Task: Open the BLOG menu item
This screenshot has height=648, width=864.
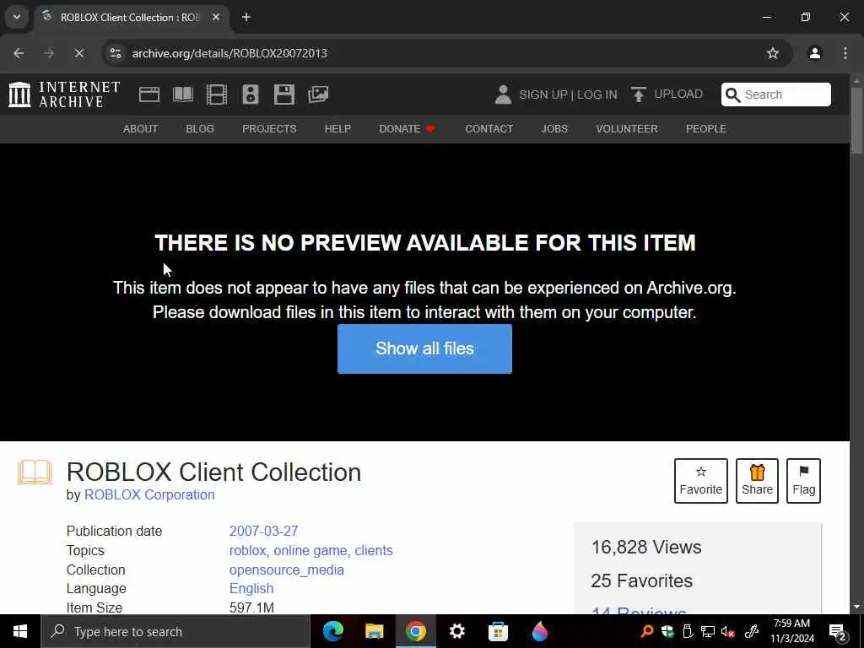Action: tap(200, 129)
